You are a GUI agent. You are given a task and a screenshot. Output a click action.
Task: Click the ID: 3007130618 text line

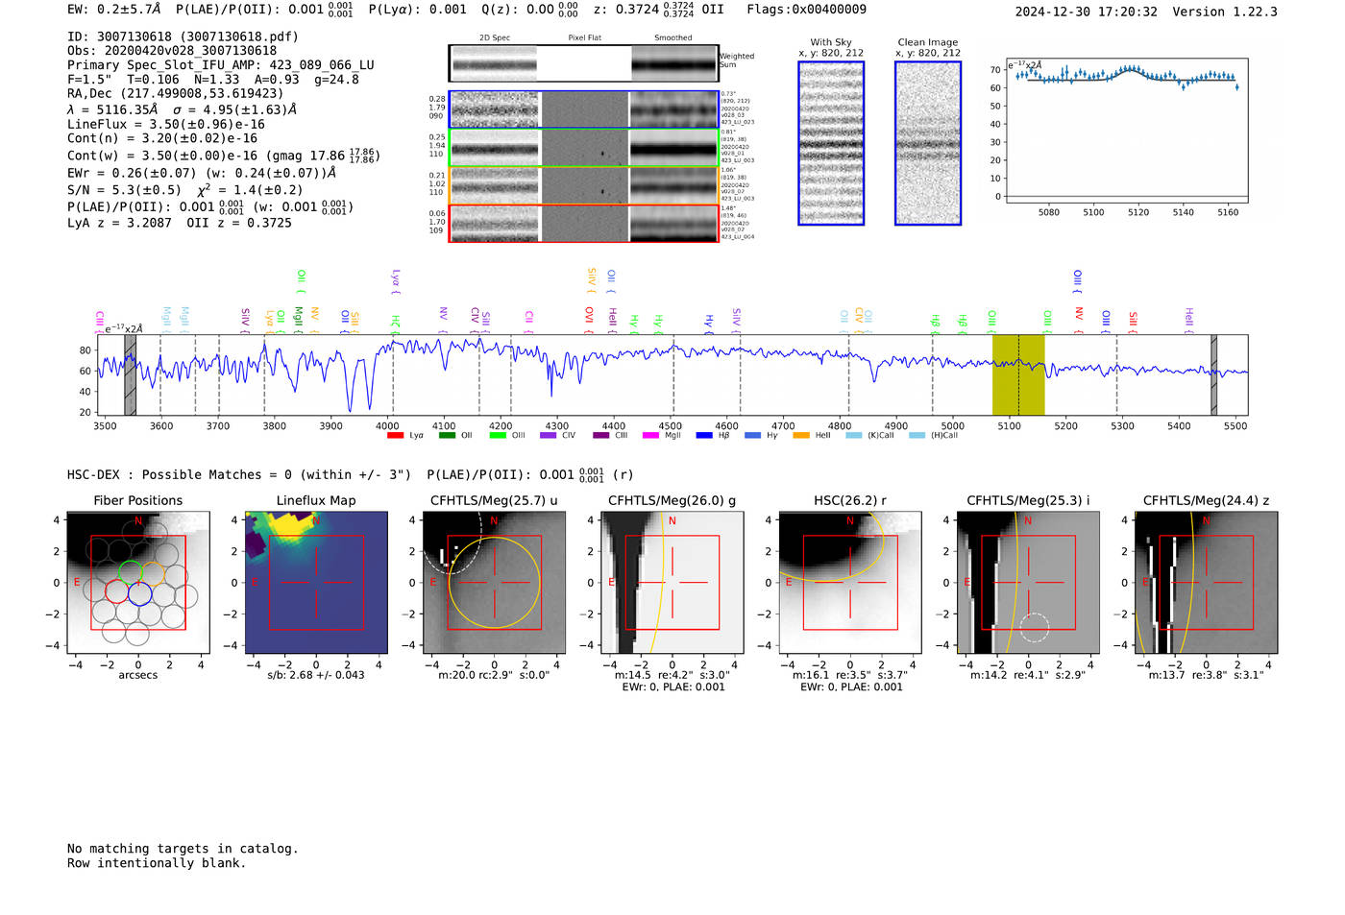(183, 36)
